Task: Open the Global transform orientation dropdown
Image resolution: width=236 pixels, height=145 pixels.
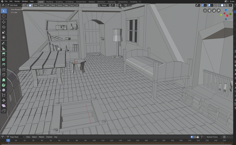Action: point(104,5)
